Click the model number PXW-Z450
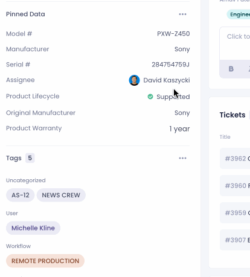The width and height of the screenshot is (250, 277). coord(173,34)
